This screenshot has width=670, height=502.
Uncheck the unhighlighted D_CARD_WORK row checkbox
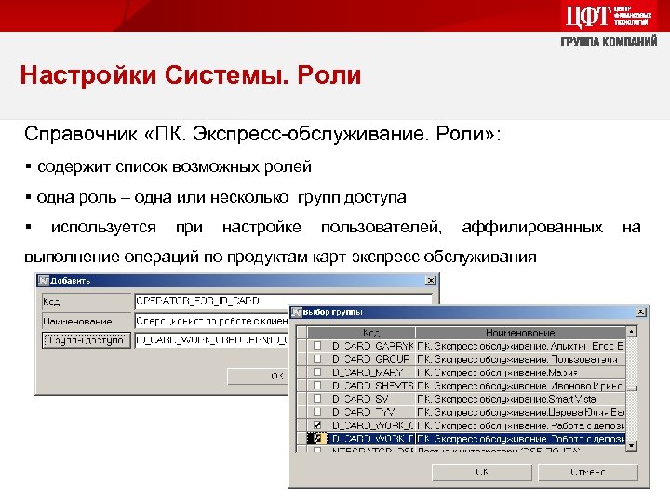pos(317,425)
